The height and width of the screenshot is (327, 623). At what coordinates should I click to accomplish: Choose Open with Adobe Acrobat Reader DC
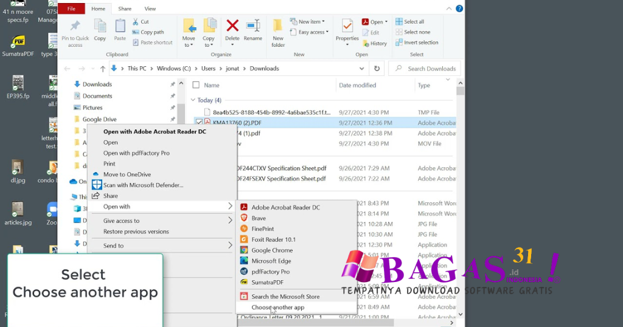pos(155,132)
